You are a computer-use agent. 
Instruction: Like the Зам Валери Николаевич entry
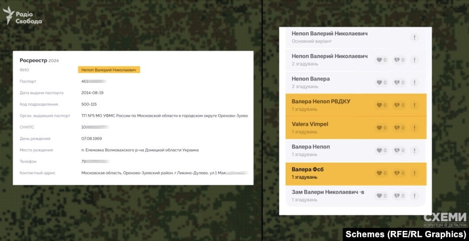381,195
